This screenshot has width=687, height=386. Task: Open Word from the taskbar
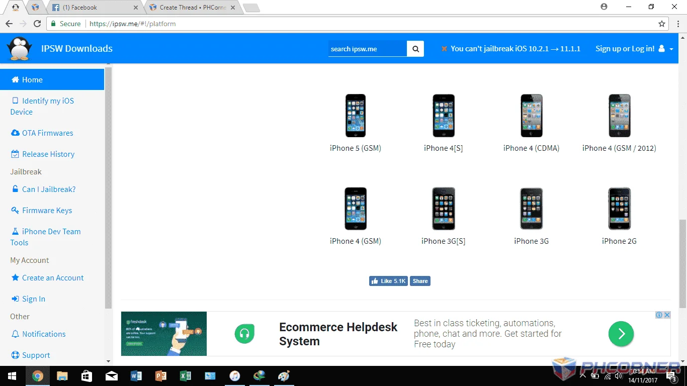[x=136, y=376]
